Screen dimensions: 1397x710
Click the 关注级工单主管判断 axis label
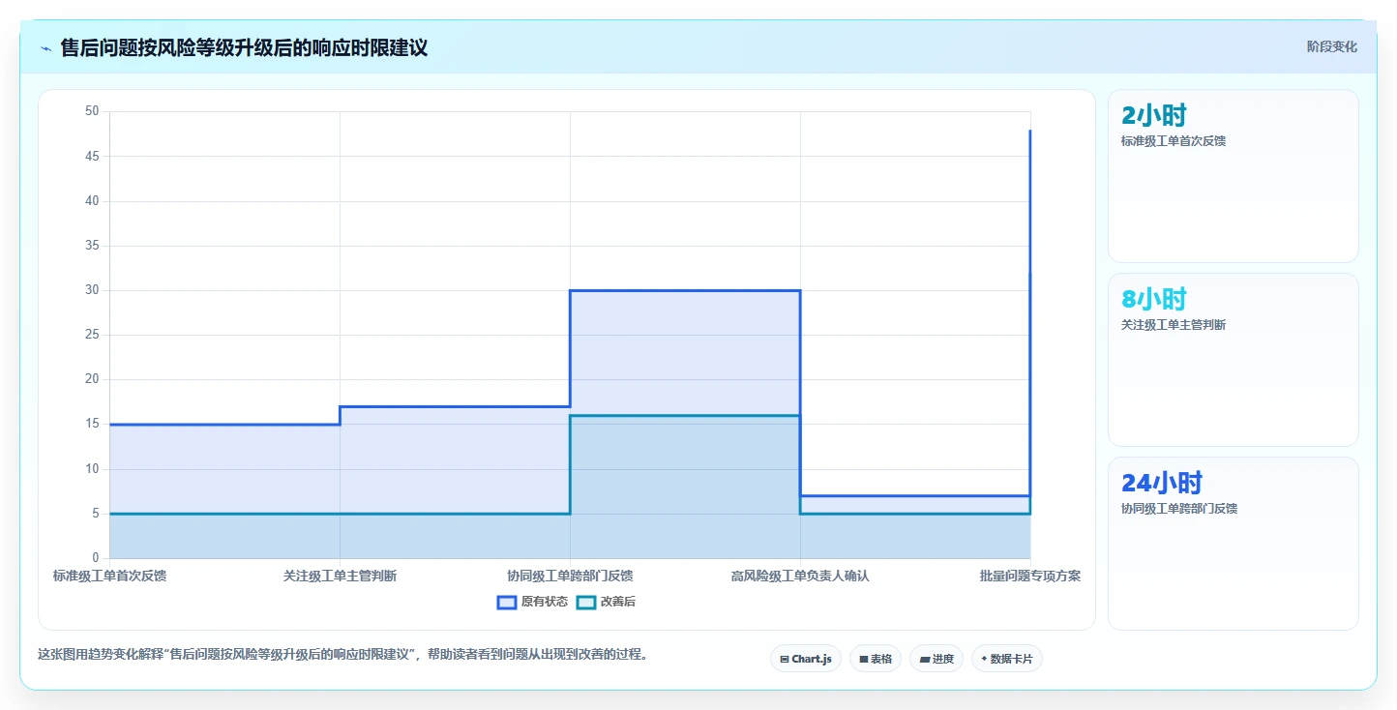(x=340, y=576)
